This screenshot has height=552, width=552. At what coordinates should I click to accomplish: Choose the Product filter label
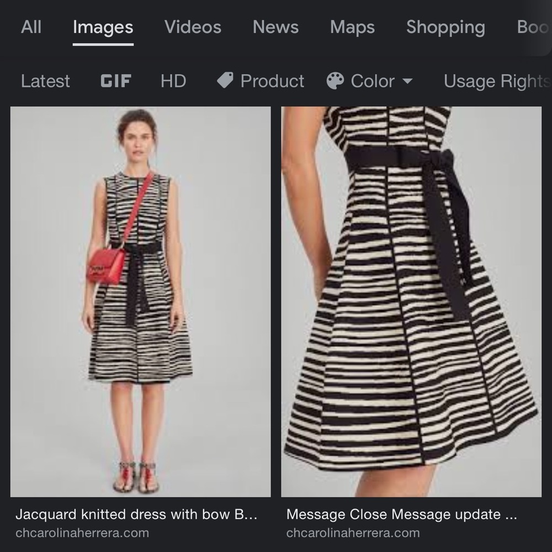click(x=272, y=81)
